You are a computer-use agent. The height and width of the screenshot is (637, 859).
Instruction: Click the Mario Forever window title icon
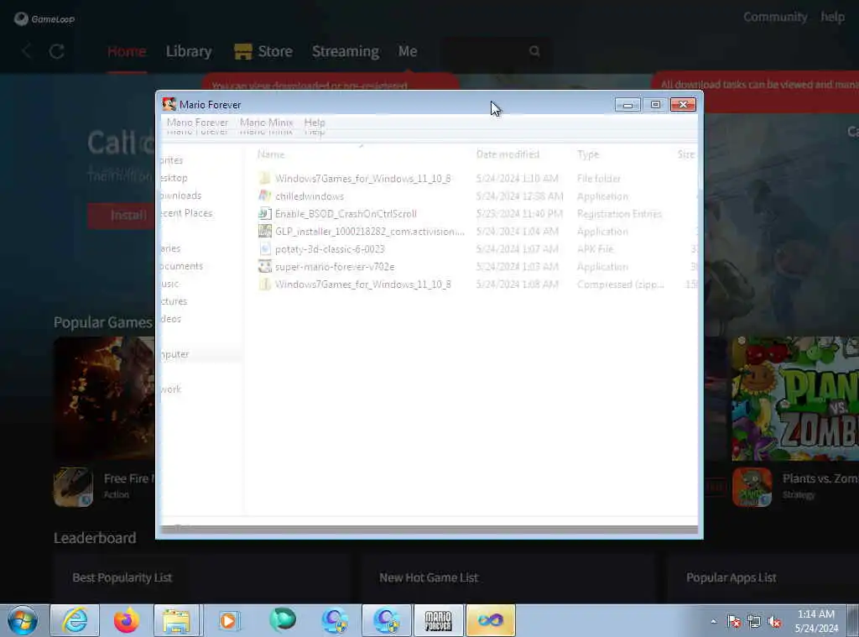point(169,104)
